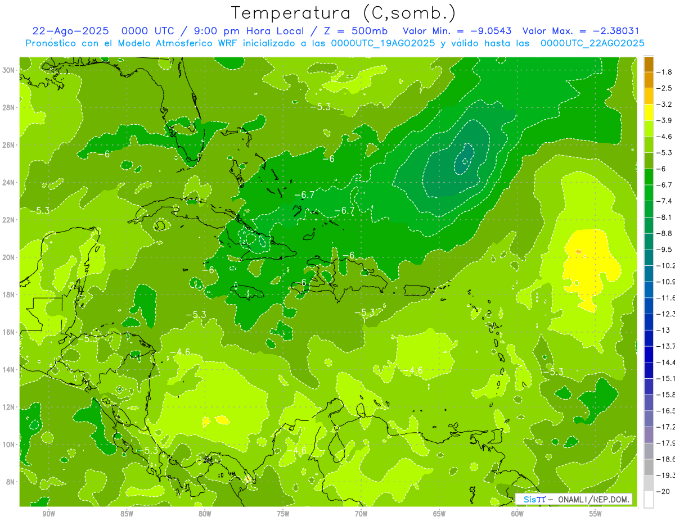Click the "26N" latitude label
This screenshot has height=521, width=675.
(8, 144)
